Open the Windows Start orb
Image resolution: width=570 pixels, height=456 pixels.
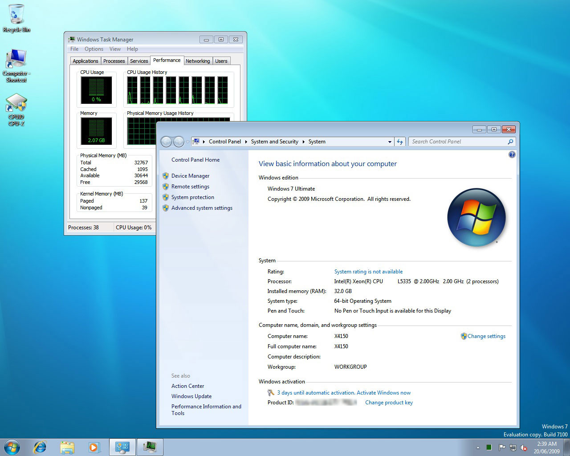click(x=12, y=447)
